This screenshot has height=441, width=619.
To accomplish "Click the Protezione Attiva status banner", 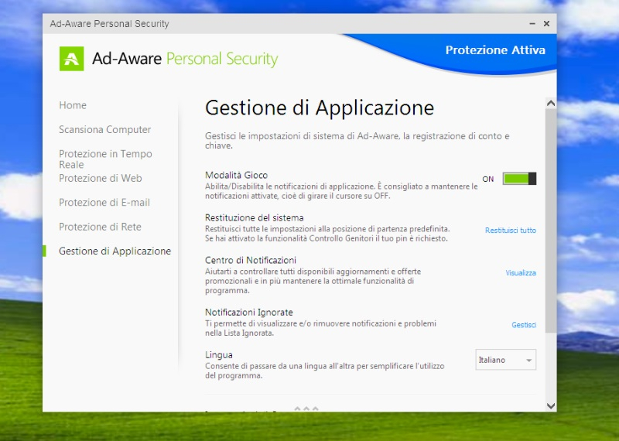I will click(495, 50).
